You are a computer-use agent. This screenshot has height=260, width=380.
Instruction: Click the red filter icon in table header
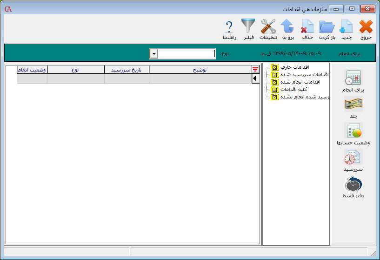255,70
